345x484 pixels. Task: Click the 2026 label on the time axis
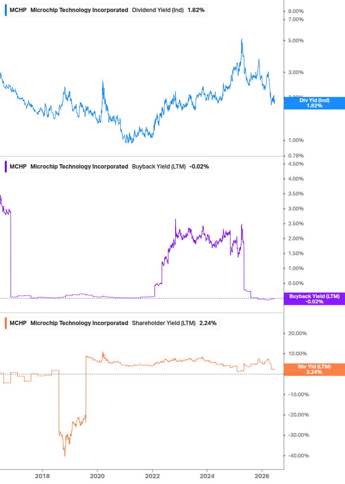click(262, 476)
